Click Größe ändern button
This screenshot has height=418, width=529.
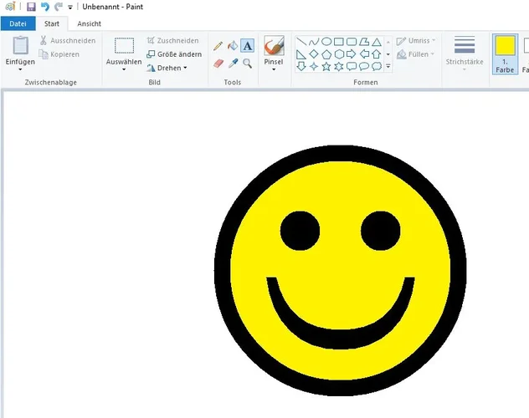pyautogui.click(x=173, y=54)
